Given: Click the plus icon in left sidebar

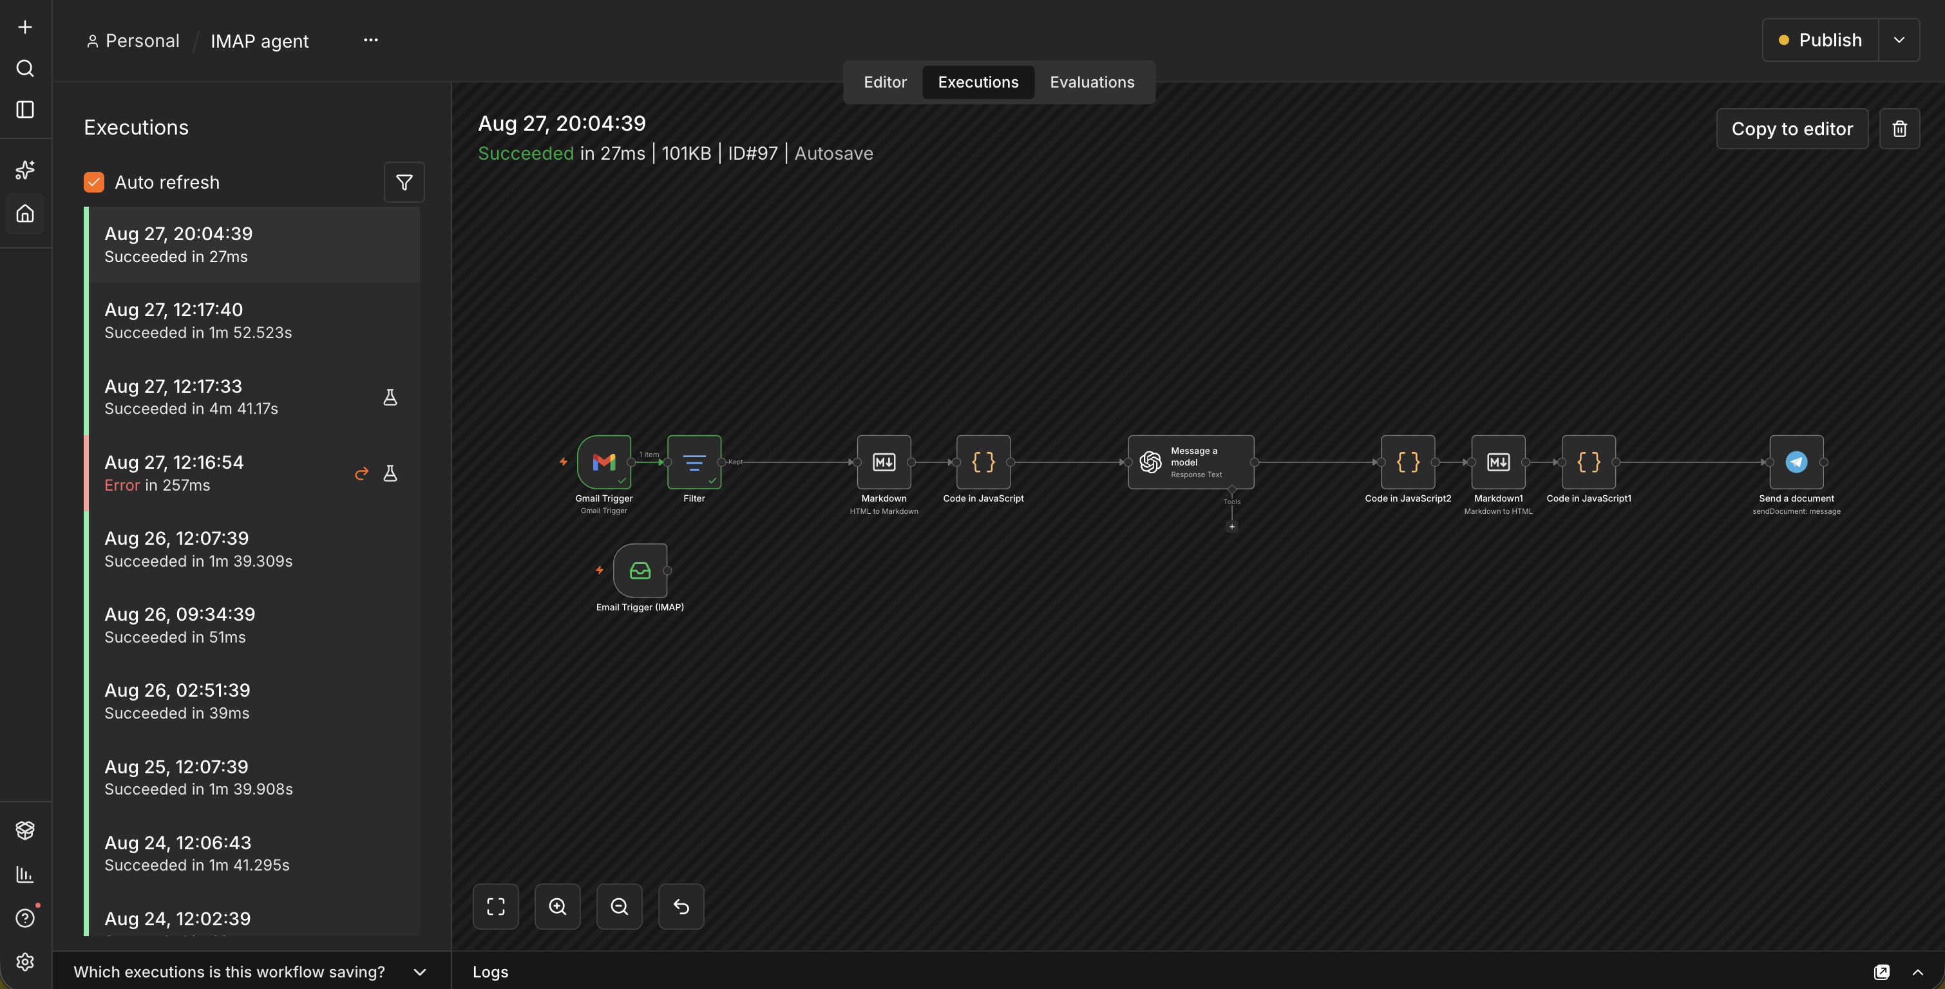Looking at the screenshot, I should (x=25, y=27).
